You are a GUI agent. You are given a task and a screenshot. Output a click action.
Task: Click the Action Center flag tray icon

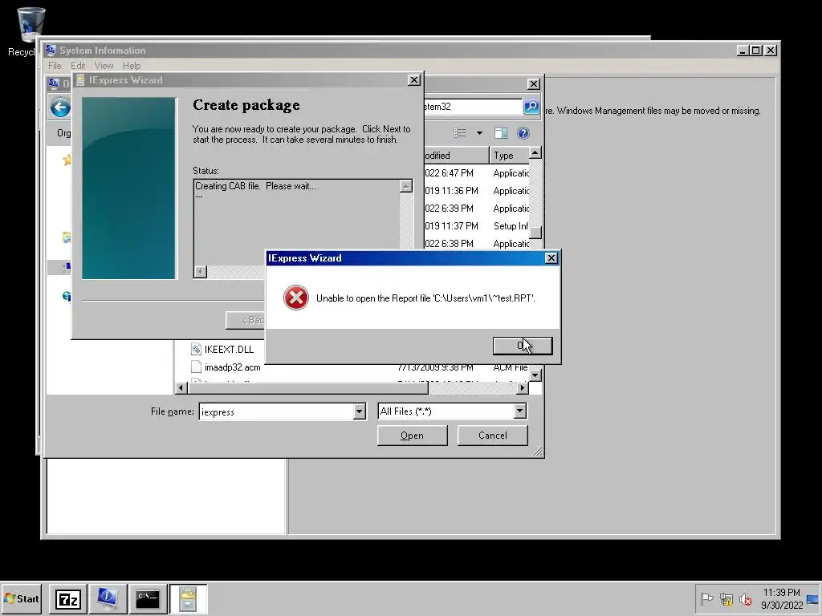point(706,598)
